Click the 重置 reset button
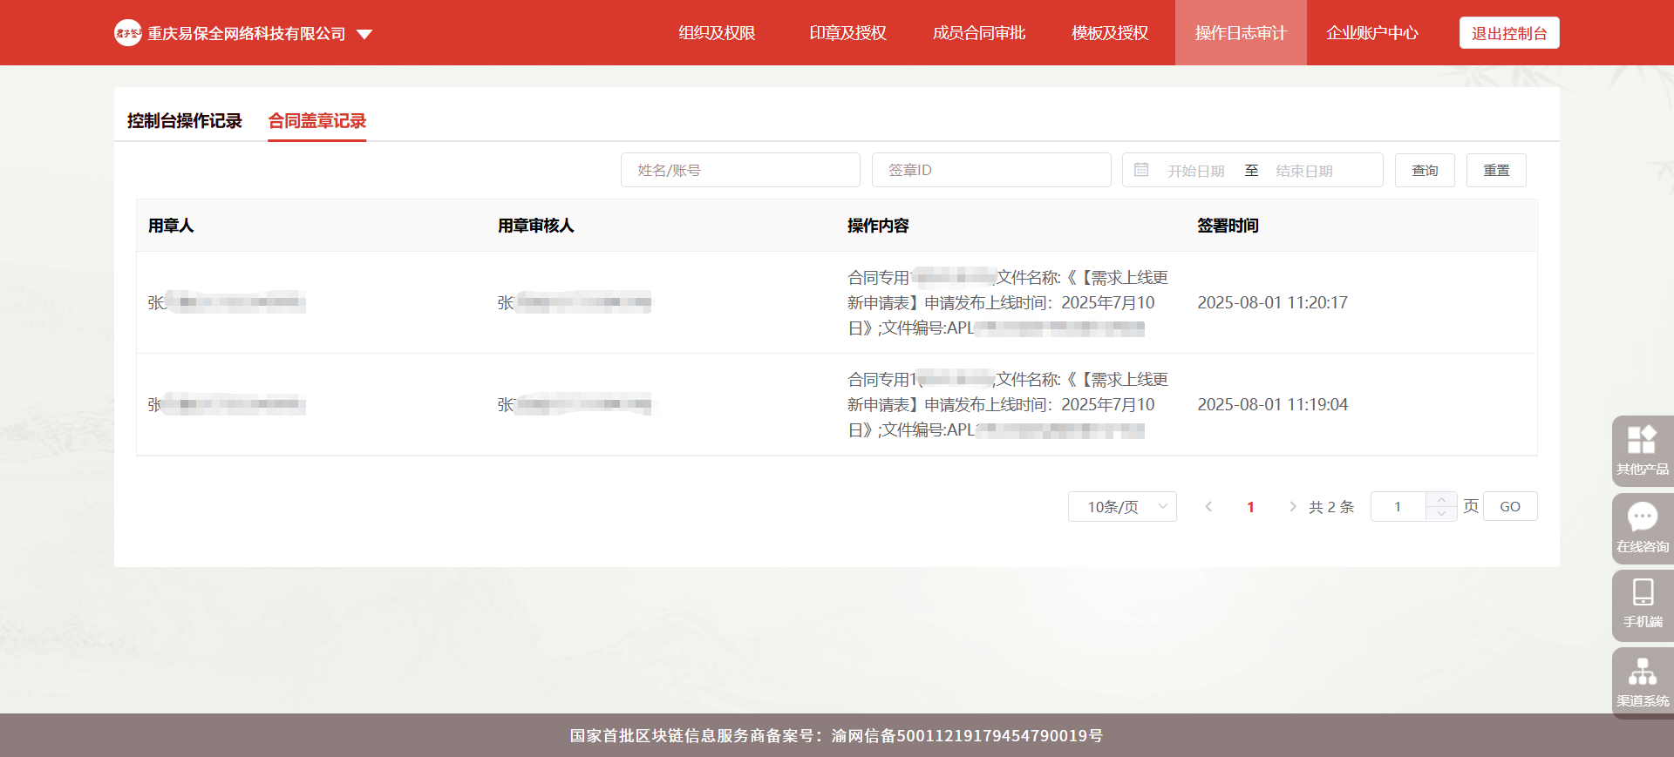Viewport: 1674px width, 757px height. [1496, 170]
